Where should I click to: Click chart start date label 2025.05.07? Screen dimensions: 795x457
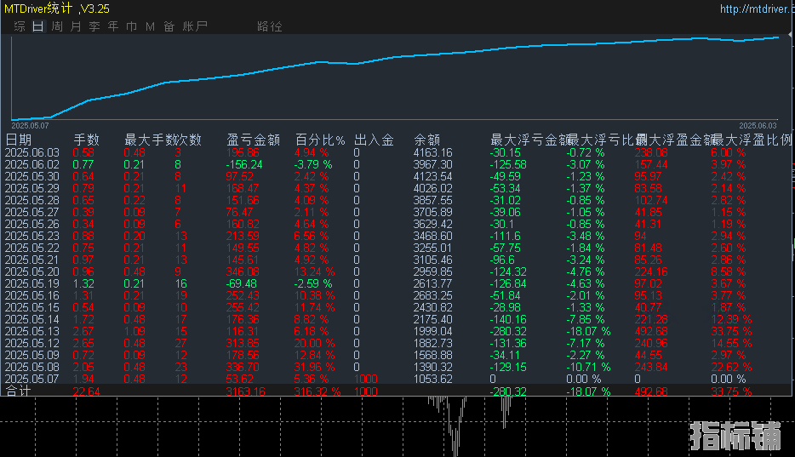tap(30, 126)
